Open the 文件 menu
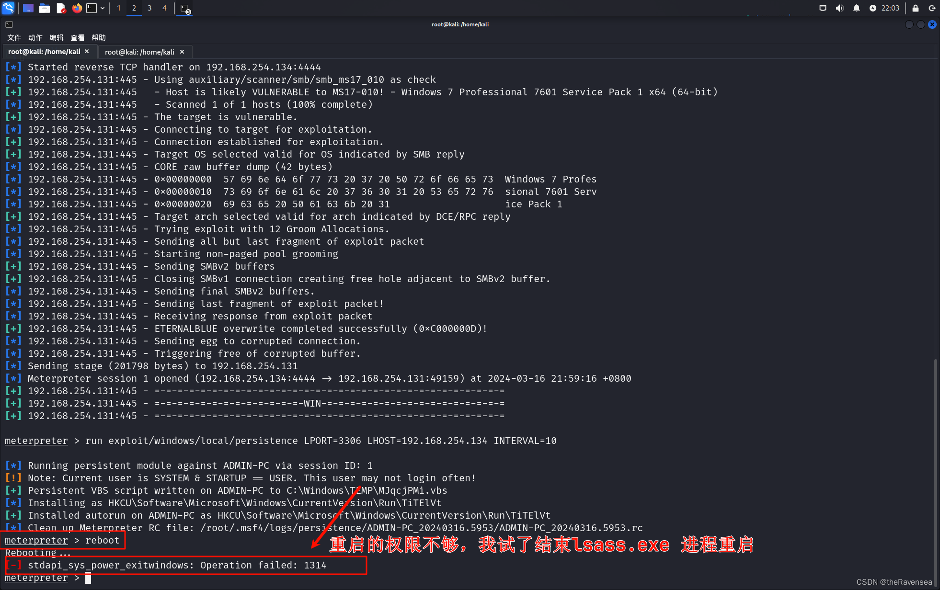The width and height of the screenshot is (940, 590). 14,37
